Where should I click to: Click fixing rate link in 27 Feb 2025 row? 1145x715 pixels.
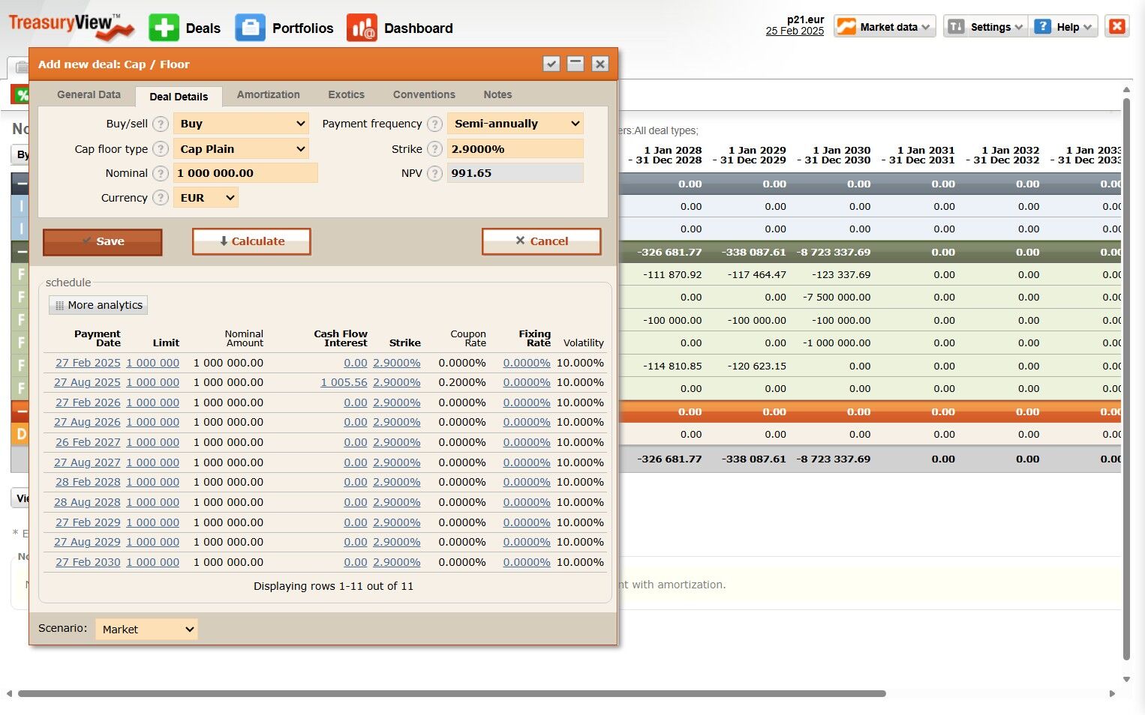tap(527, 363)
